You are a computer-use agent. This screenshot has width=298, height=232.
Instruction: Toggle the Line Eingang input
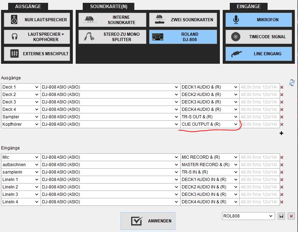tap(259, 54)
